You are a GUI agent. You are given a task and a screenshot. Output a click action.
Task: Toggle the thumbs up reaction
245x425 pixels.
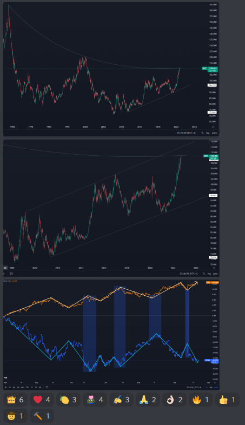point(227,400)
